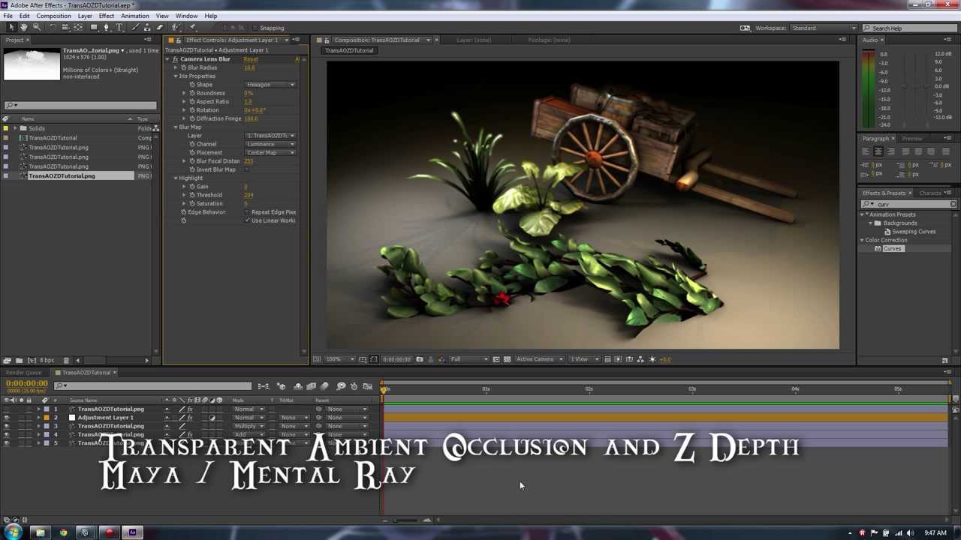Switch to the Render Queue tab

24,373
